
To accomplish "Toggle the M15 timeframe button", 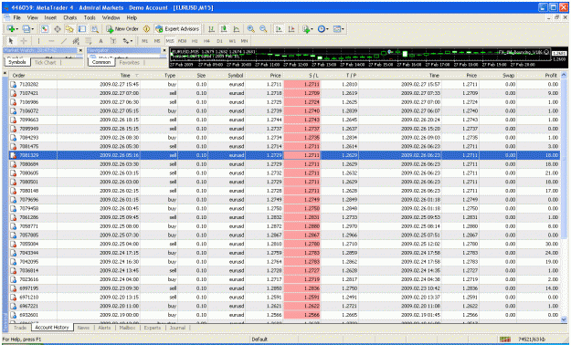I will (x=169, y=41).
